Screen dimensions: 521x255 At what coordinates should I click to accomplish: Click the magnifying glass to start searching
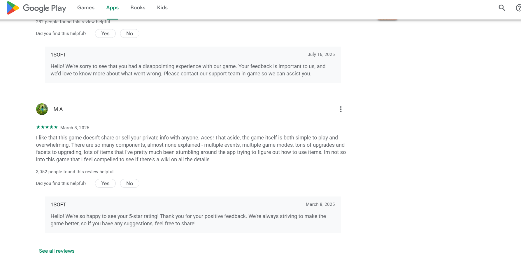501,8
